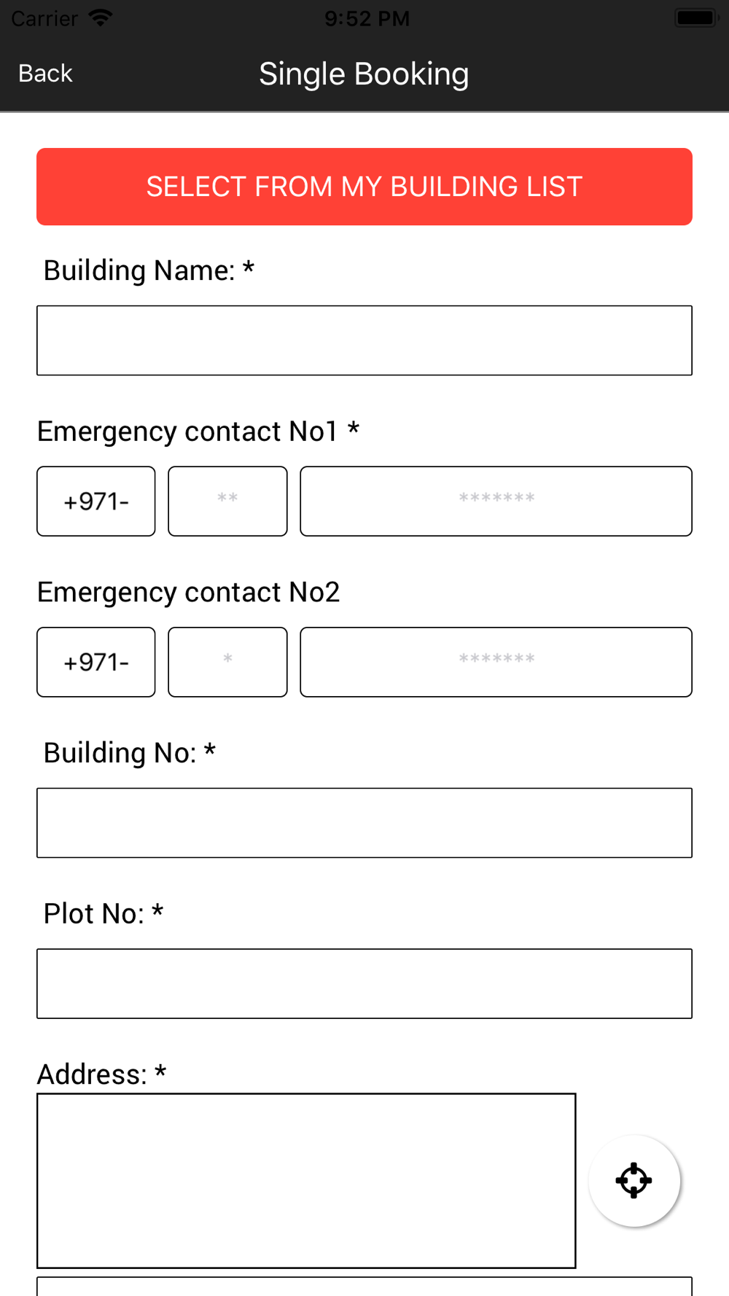Tap the 9:52 PM clock in status bar
The width and height of the screenshot is (729, 1296).
367,18
